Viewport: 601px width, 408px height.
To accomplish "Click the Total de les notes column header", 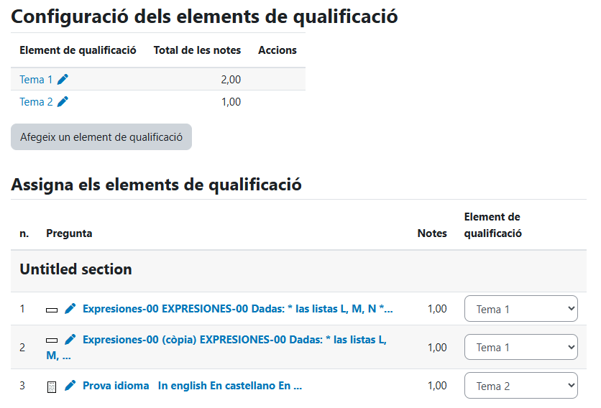I will 197,50.
